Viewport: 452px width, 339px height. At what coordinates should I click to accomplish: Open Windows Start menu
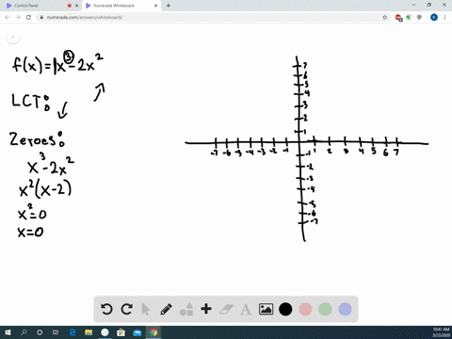8,332
